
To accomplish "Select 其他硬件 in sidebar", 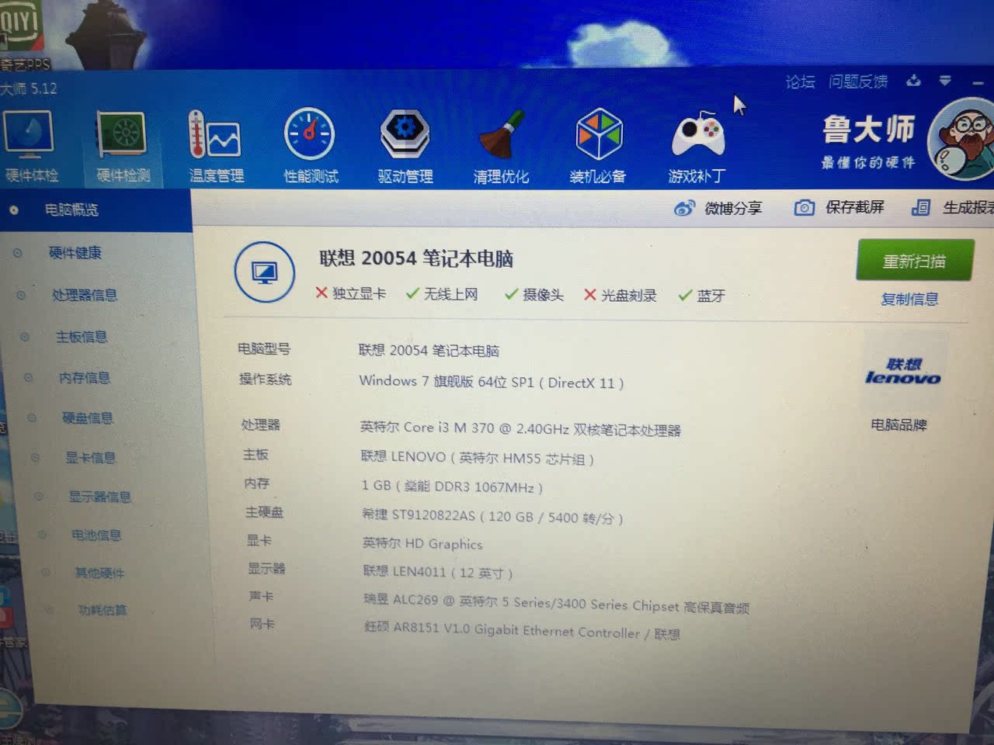I will 99,573.
